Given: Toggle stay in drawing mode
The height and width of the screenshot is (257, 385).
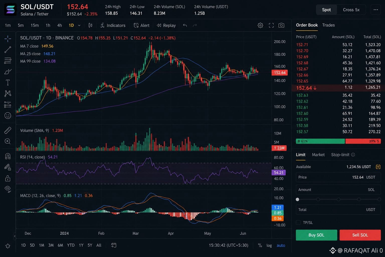Looking at the screenshot, I should coord(8,167).
